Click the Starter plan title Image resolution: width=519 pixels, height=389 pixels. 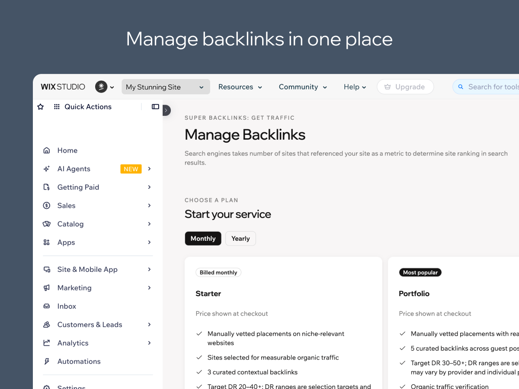coord(208,293)
